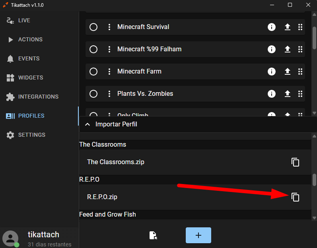Click the tikattach user avatar
The height and width of the screenshot is (248, 317).
point(10,238)
